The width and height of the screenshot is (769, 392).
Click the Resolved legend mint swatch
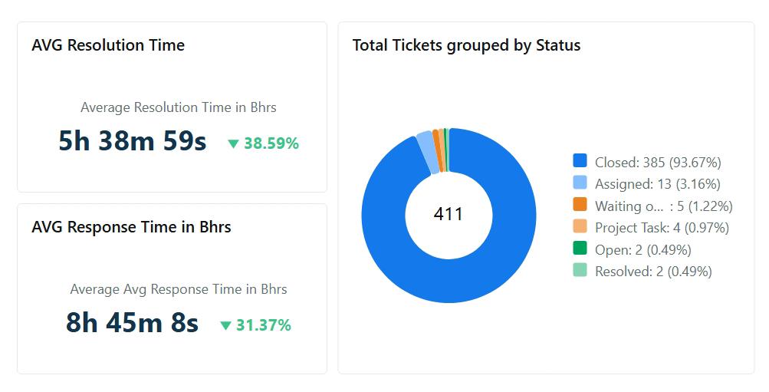coord(580,270)
